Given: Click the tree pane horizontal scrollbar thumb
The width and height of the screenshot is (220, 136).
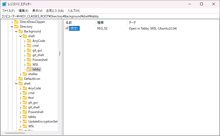Looking at the screenshot, I should click(15, 133).
